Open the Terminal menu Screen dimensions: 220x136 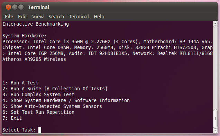pos(79,17)
